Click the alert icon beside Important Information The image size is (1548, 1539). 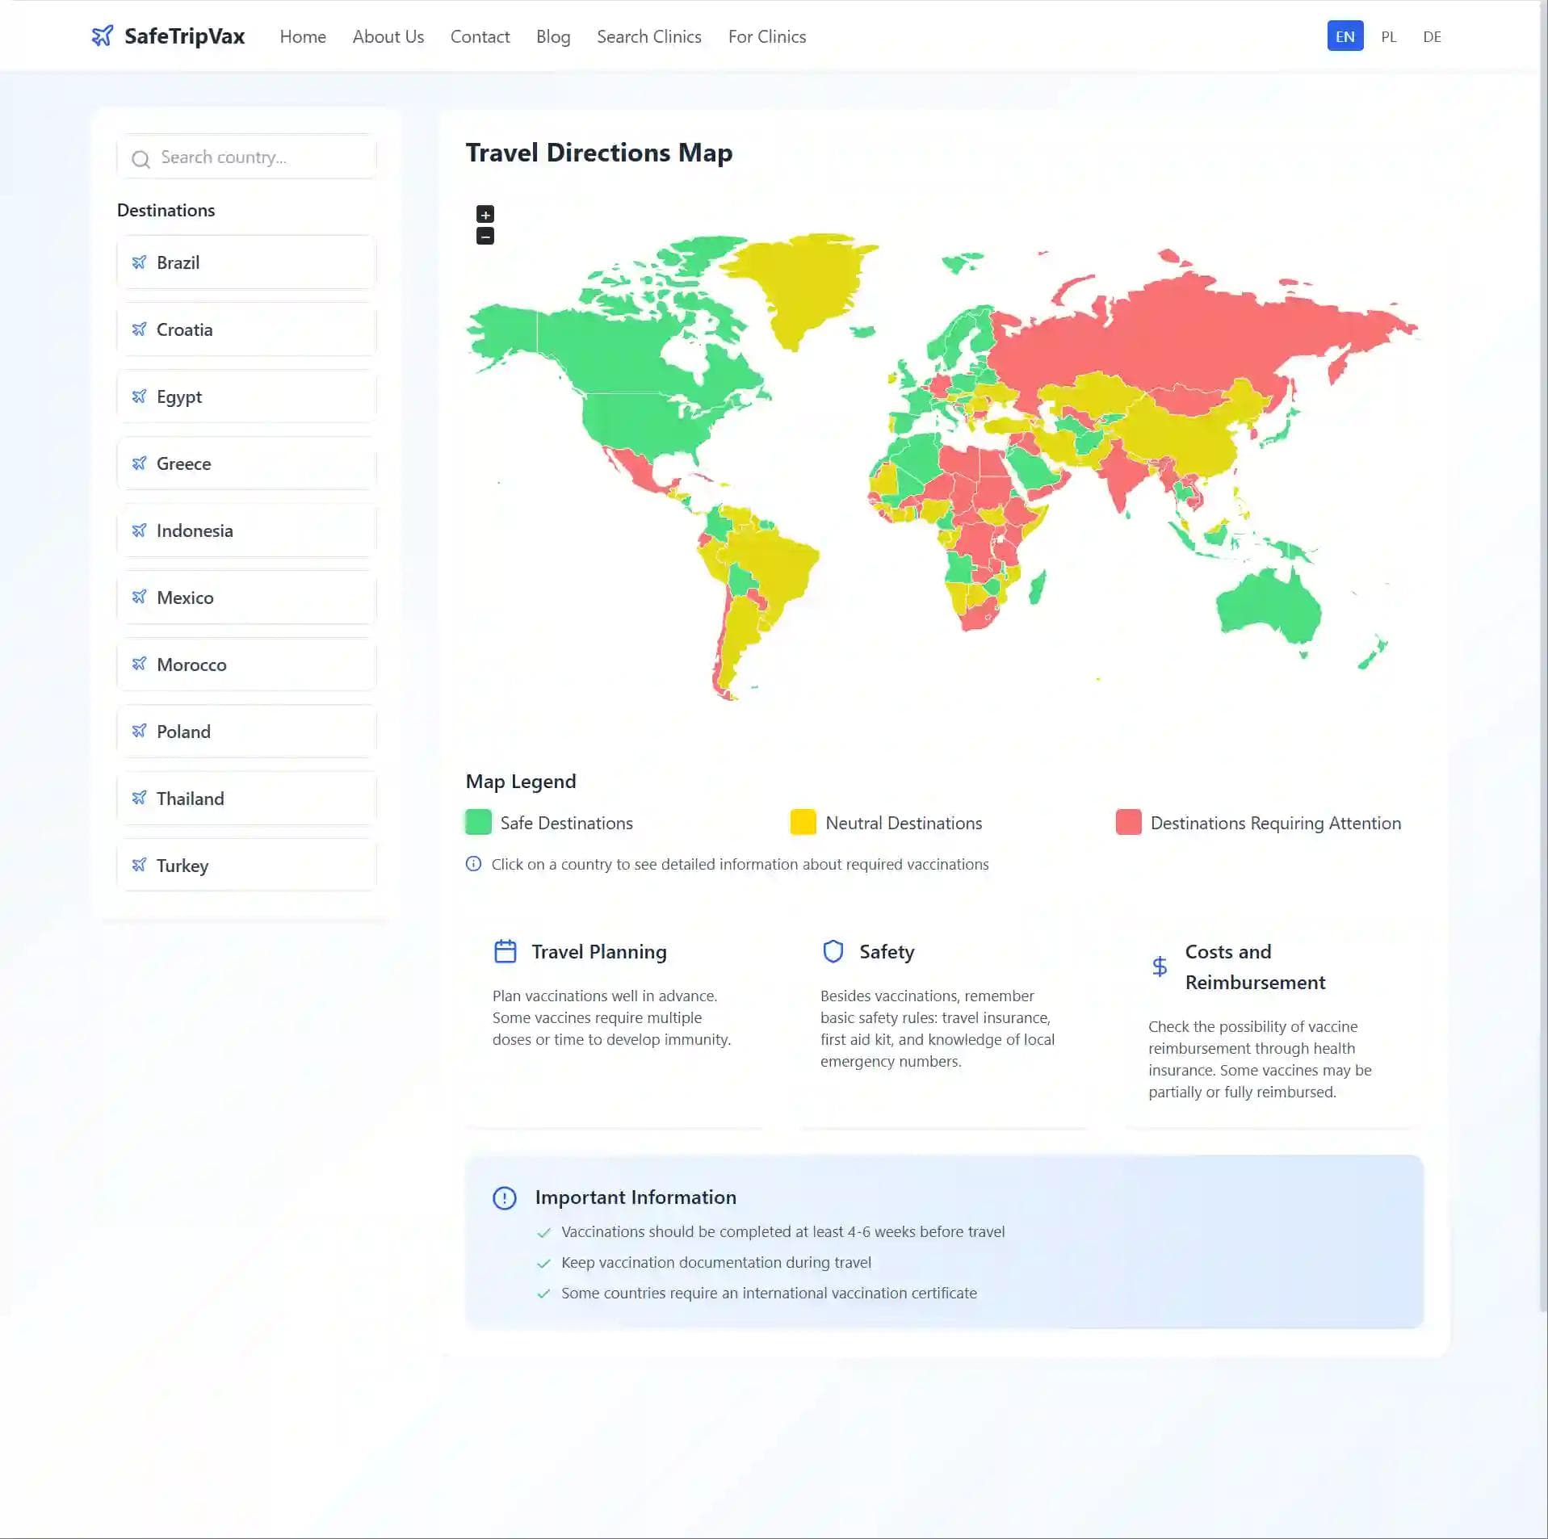(x=505, y=1198)
